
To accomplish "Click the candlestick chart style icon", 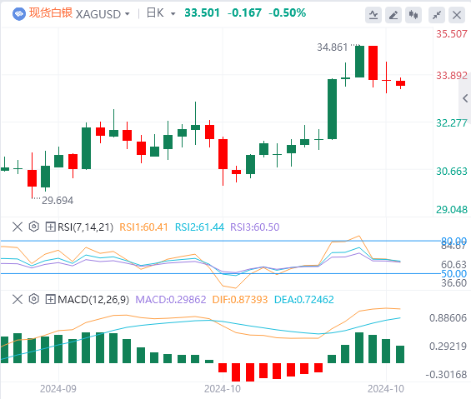I will 413,15.
